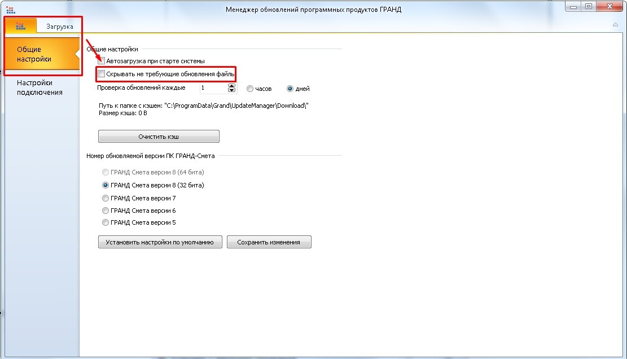Screen dimensions: 627x359
Task: Minimize the update manager window
Action: (x=573, y=6)
